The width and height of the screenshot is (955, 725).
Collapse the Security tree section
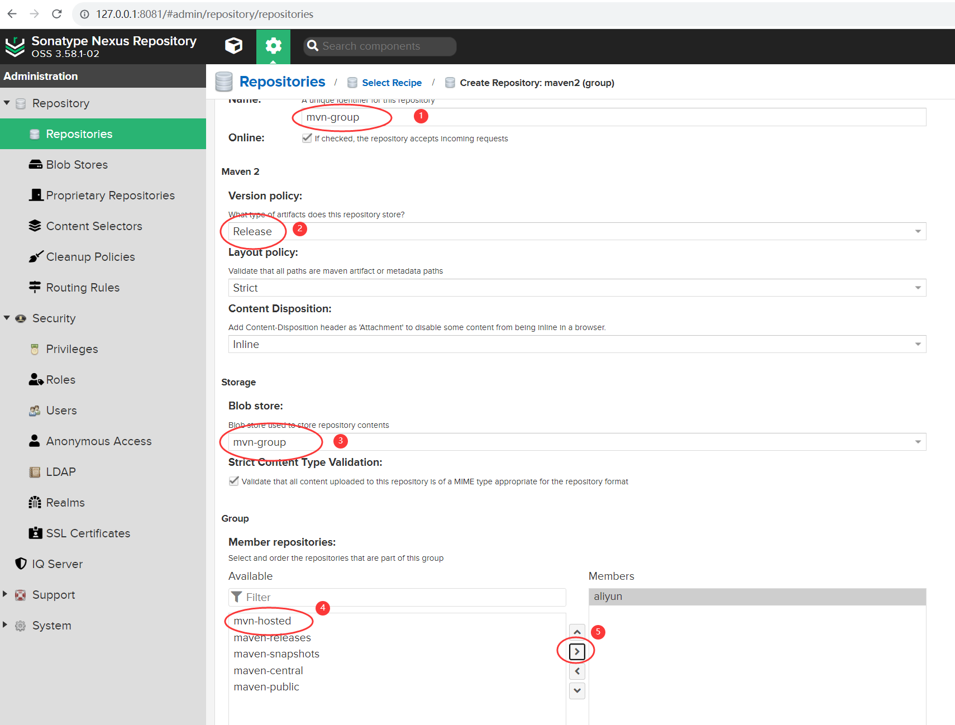[x=7, y=318]
